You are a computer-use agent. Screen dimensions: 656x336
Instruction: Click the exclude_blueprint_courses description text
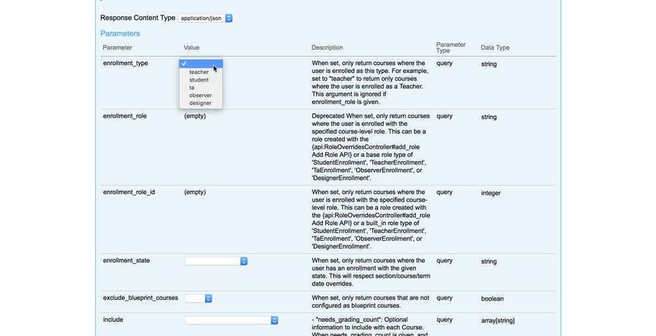coord(370,302)
